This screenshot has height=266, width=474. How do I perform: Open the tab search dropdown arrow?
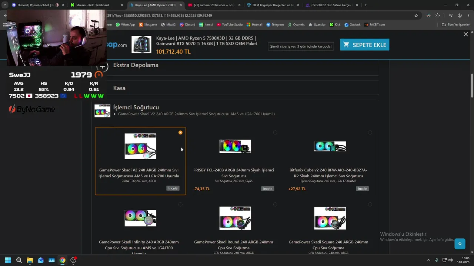coord(5,5)
